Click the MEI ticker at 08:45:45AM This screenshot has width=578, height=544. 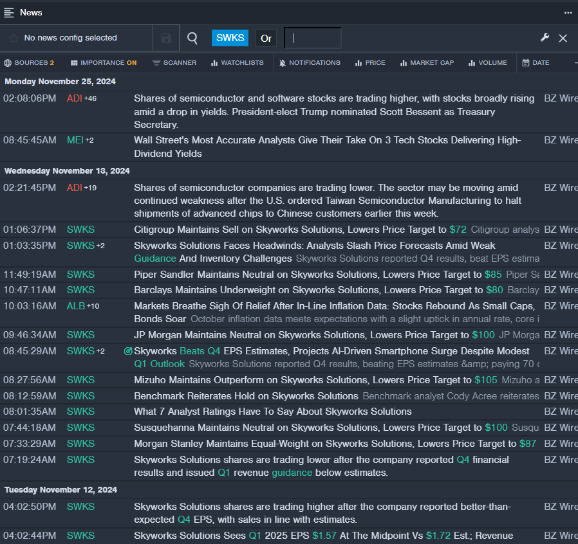pyautogui.click(x=75, y=140)
